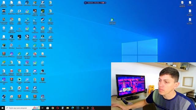Open Task View from the taskbar
196x110 pixels.
tap(43, 108)
